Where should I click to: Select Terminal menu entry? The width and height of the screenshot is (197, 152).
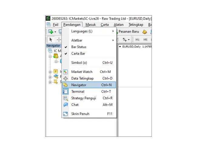pyautogui.click(x=89, y=92)
